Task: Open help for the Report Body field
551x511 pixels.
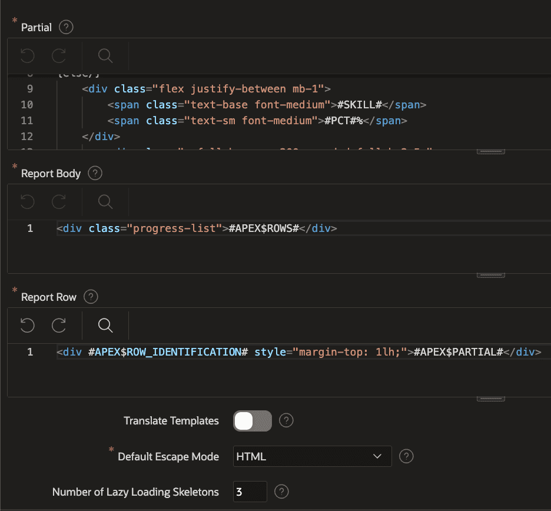Action: coord(97,173)
